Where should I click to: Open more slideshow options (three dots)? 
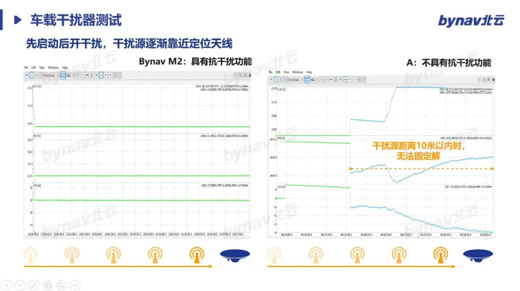click(x=74, y=285)
